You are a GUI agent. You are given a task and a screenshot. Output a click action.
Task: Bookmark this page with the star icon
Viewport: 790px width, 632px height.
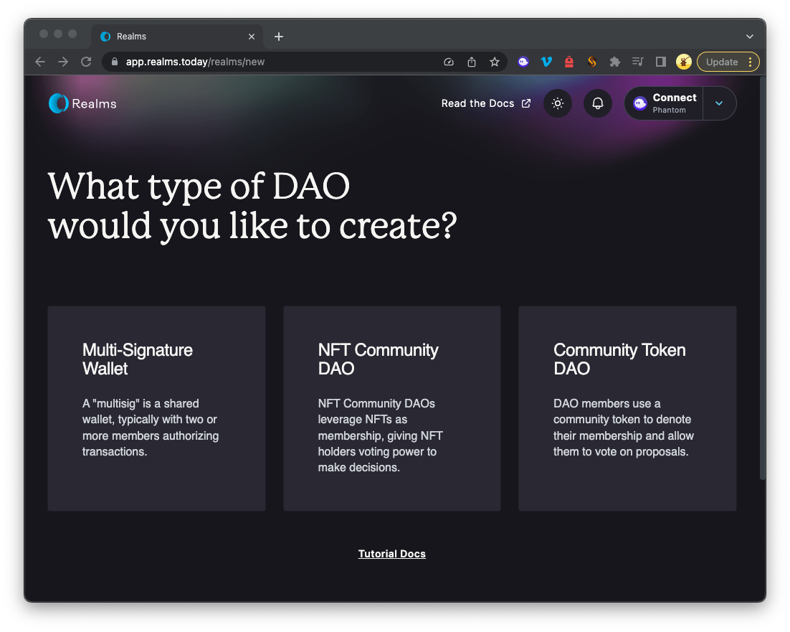(495, 62)
